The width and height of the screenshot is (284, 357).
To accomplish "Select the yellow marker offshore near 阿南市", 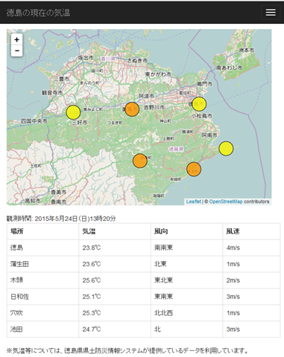I will 226,149.
